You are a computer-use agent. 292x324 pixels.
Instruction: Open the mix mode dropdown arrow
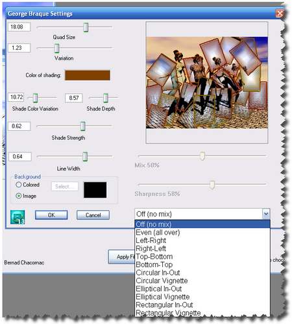pos(266,214)
